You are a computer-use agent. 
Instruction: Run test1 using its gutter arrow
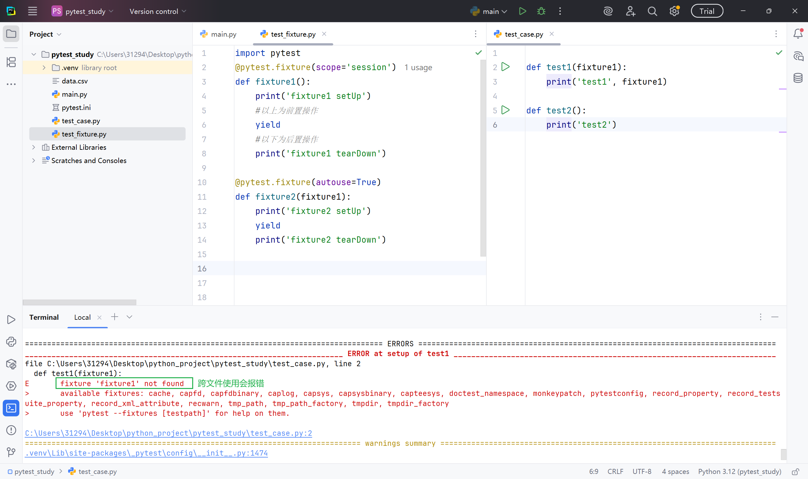(x=506, y=67)
